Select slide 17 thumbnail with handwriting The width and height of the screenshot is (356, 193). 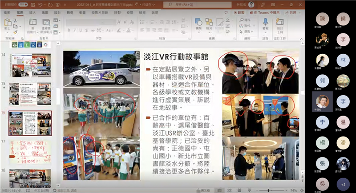pos(30,151)
